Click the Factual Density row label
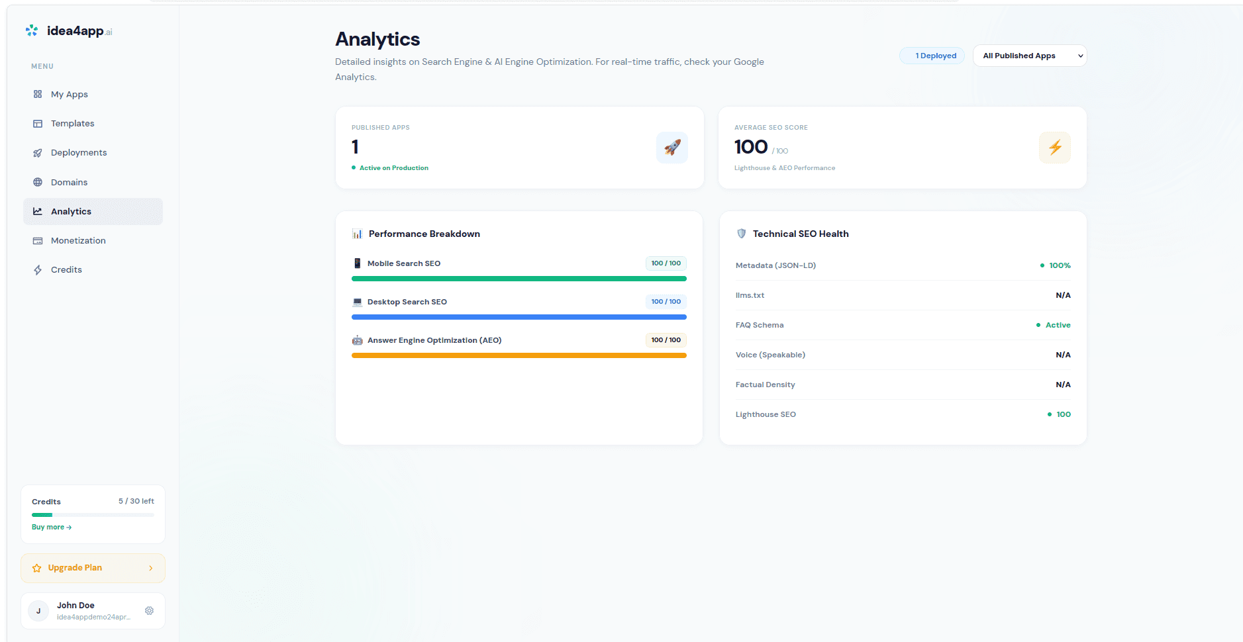The image size is (1243, 642). click(766, 385)
